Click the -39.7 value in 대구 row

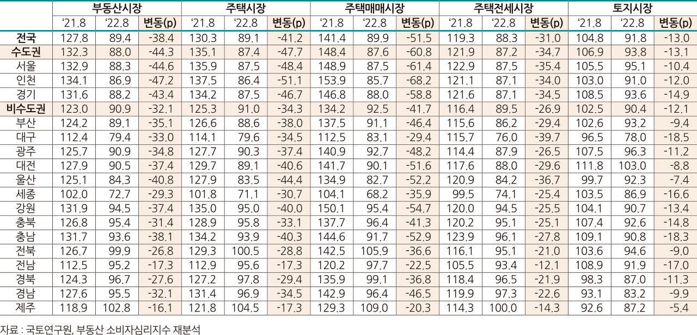[x=548, y=137]
